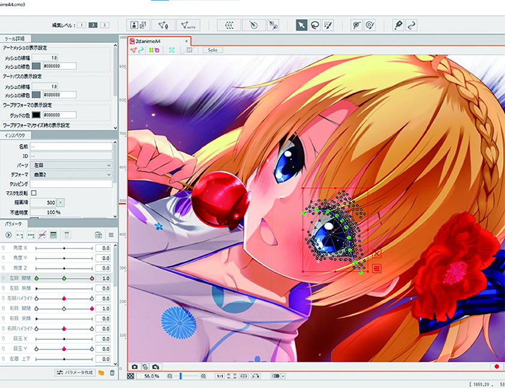Click the deformer path tool beside rotation deformer
Image resolution: width=505 pixels, height=388 pixels.
(273, 25)
